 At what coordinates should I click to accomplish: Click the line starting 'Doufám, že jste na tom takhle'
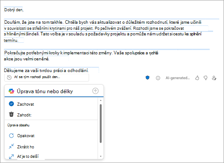[103, 22]
